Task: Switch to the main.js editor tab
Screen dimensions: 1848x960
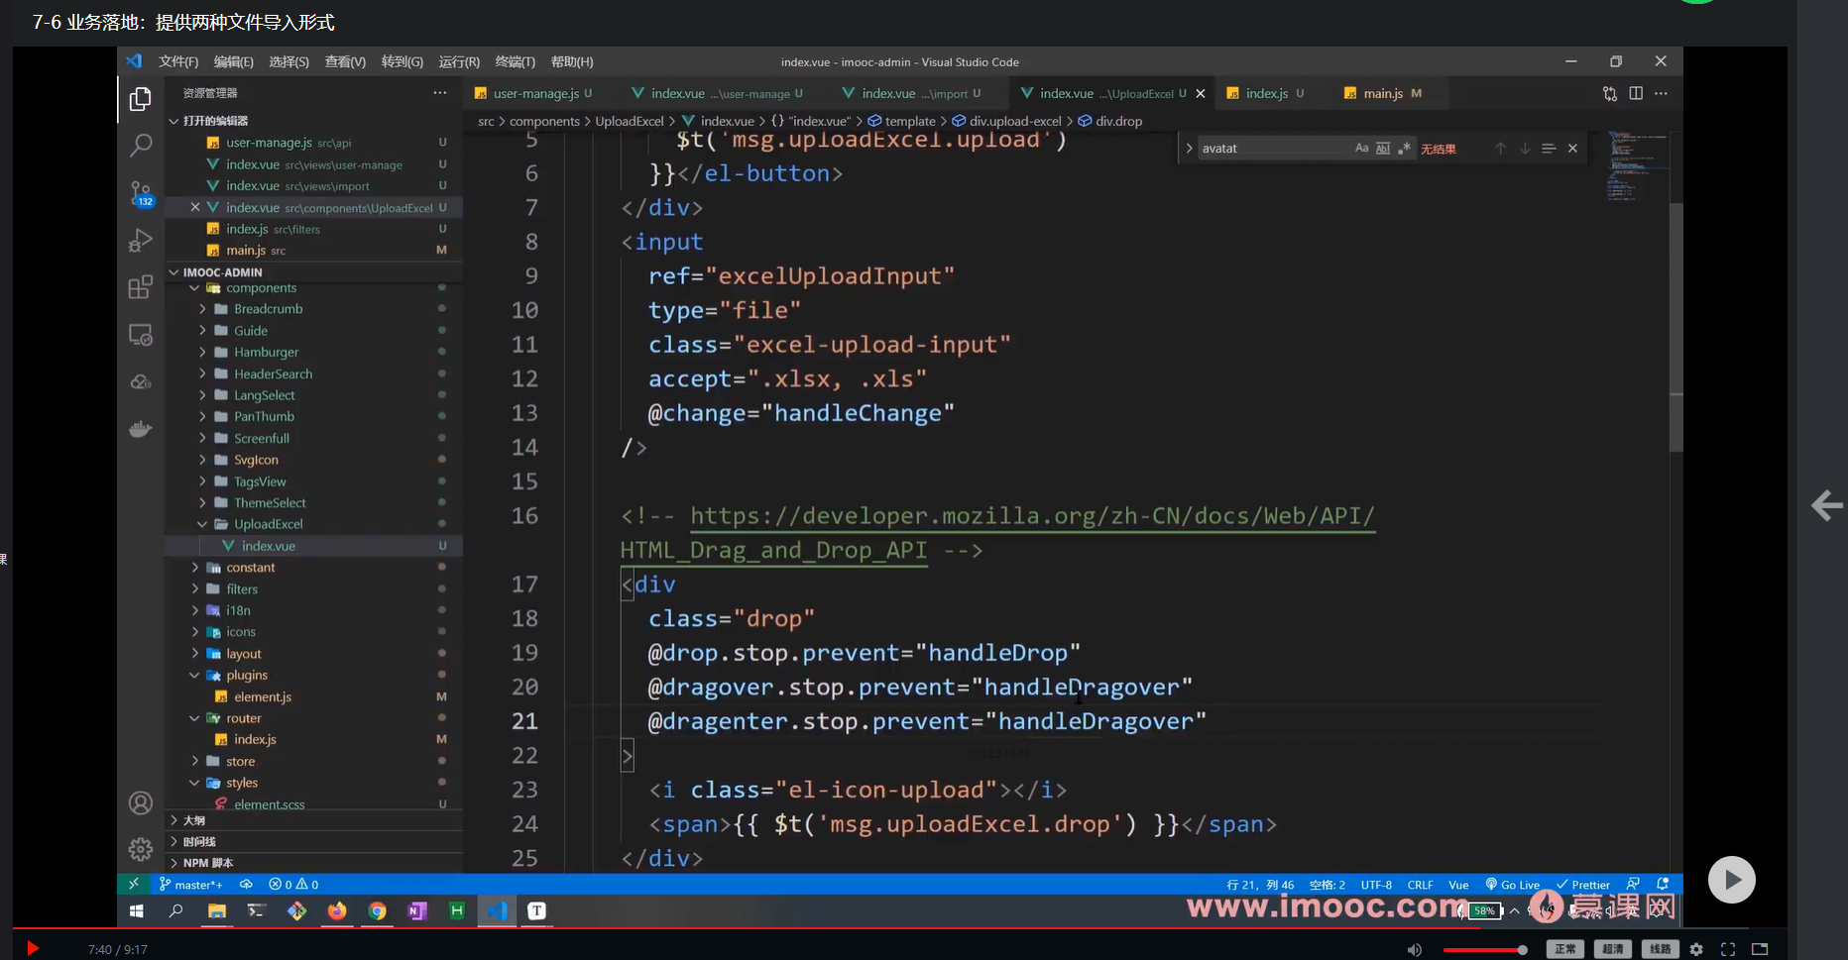Action: tap(1382, 93)
